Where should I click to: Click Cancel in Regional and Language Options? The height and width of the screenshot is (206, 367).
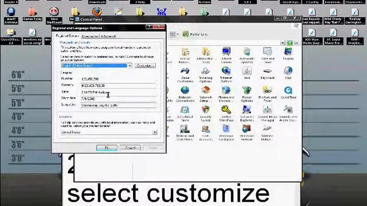point(130,148)
